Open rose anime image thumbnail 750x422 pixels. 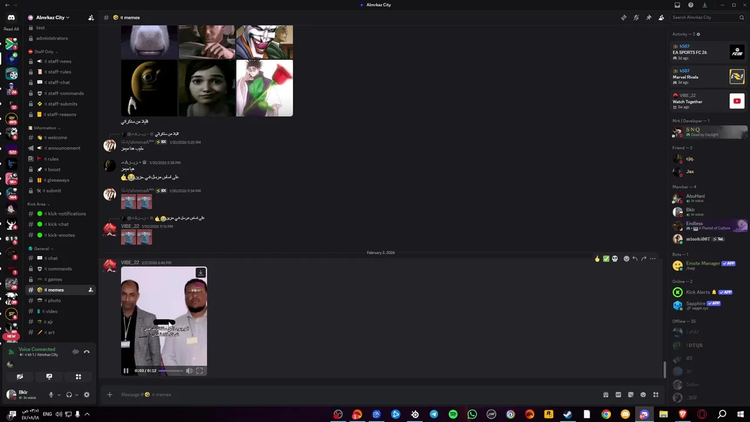tap(264, 88)
